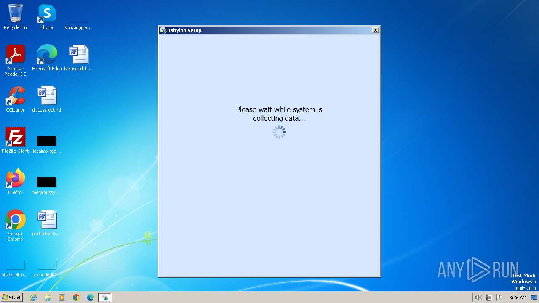539x303 pixels.
Task: Select the perfectserv... Word document
Action: (x=47, y=223)
